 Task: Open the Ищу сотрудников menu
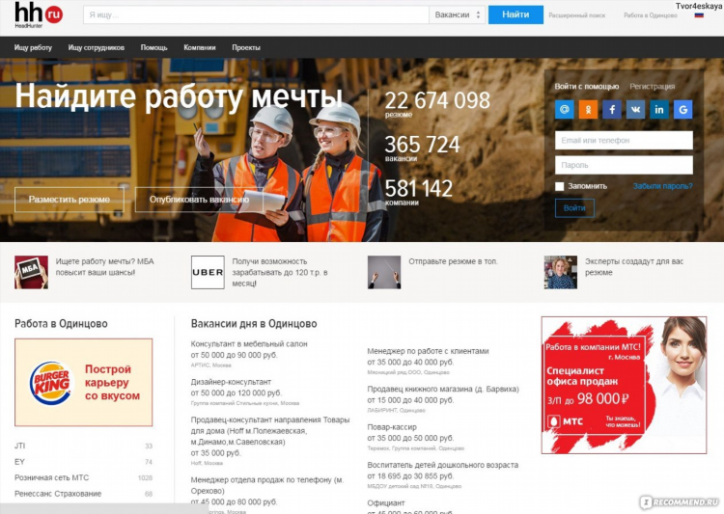pos(96,47)
